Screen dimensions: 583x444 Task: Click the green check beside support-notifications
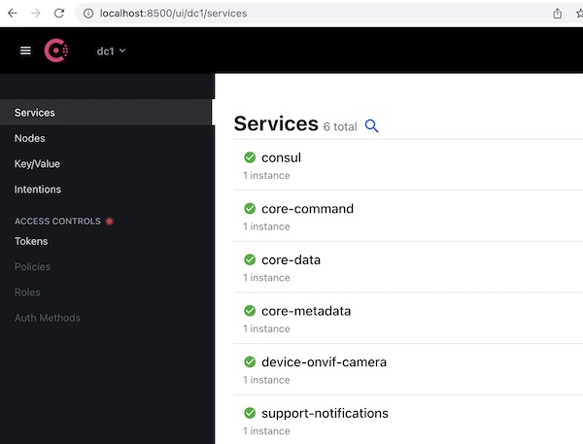coord(250,413)
